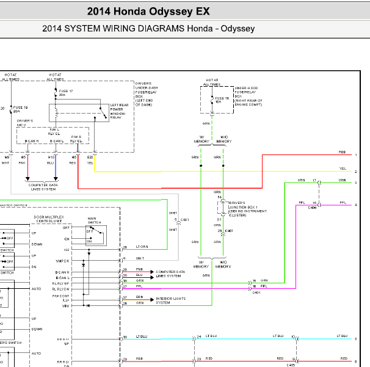Screen dimensions: 370x367
Task: Click the "RL RLY DN" terminal label
Action: 60,289
